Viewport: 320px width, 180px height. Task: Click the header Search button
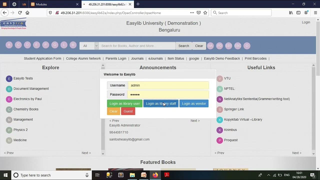click(x=184, y=46)
